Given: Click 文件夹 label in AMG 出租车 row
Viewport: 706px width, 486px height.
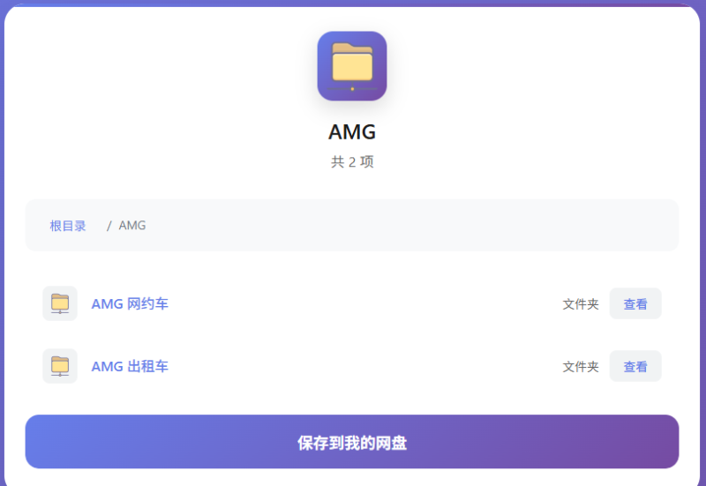Looking at the screenshot, I should (x=581, y=367).
